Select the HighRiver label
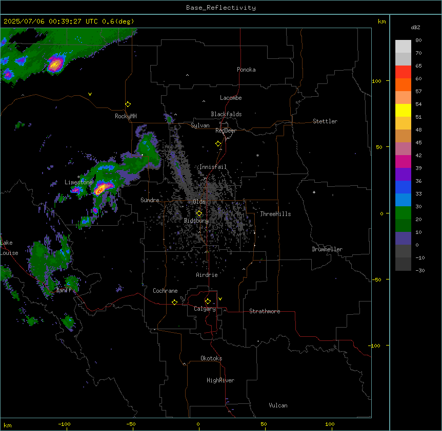The height and width of the screenshot is (431, 442). point(220,380)
